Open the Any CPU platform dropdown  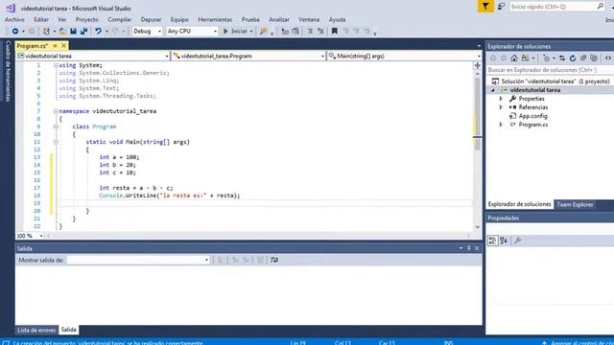192,31
